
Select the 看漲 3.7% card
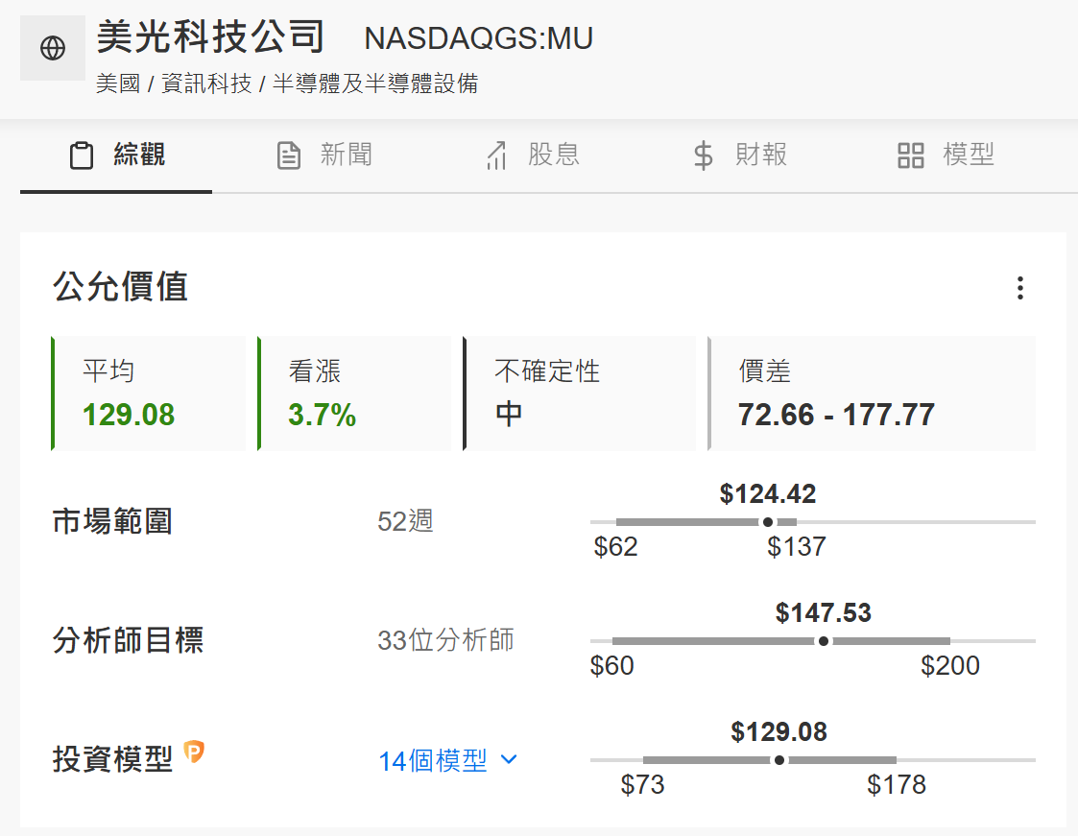click(x=354, y=394)
